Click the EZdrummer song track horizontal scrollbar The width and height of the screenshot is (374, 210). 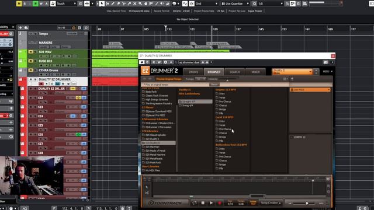pyautogui.click(x=257, y=196)
